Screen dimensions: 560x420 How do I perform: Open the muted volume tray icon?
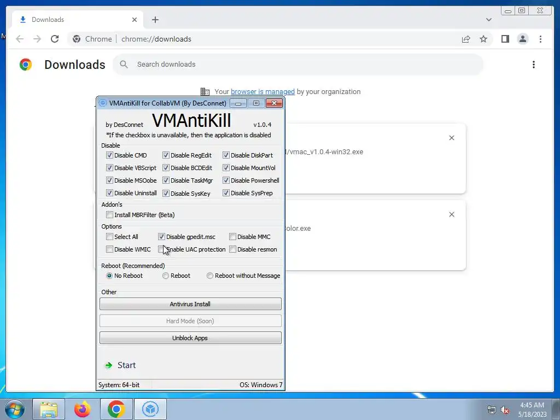click(x=505, y=410)
